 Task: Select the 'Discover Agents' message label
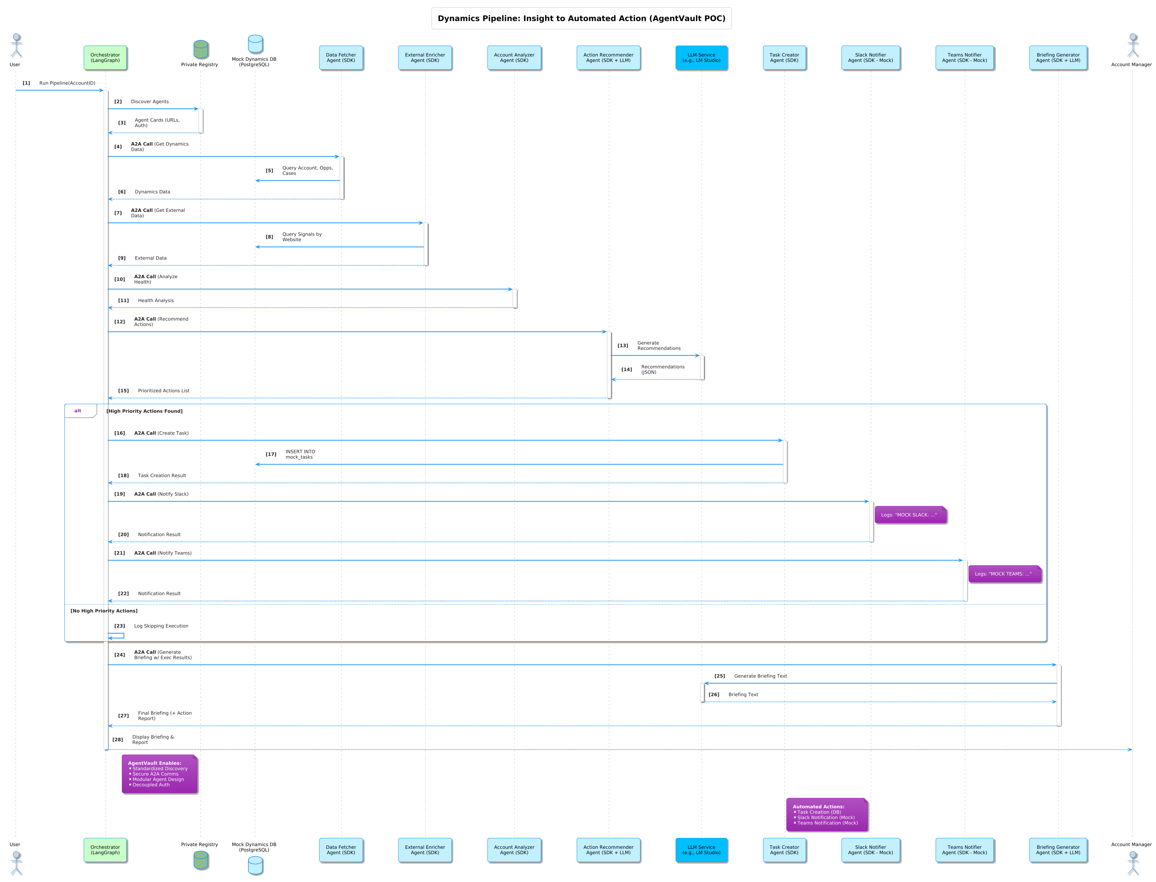[x=150, y=102]
